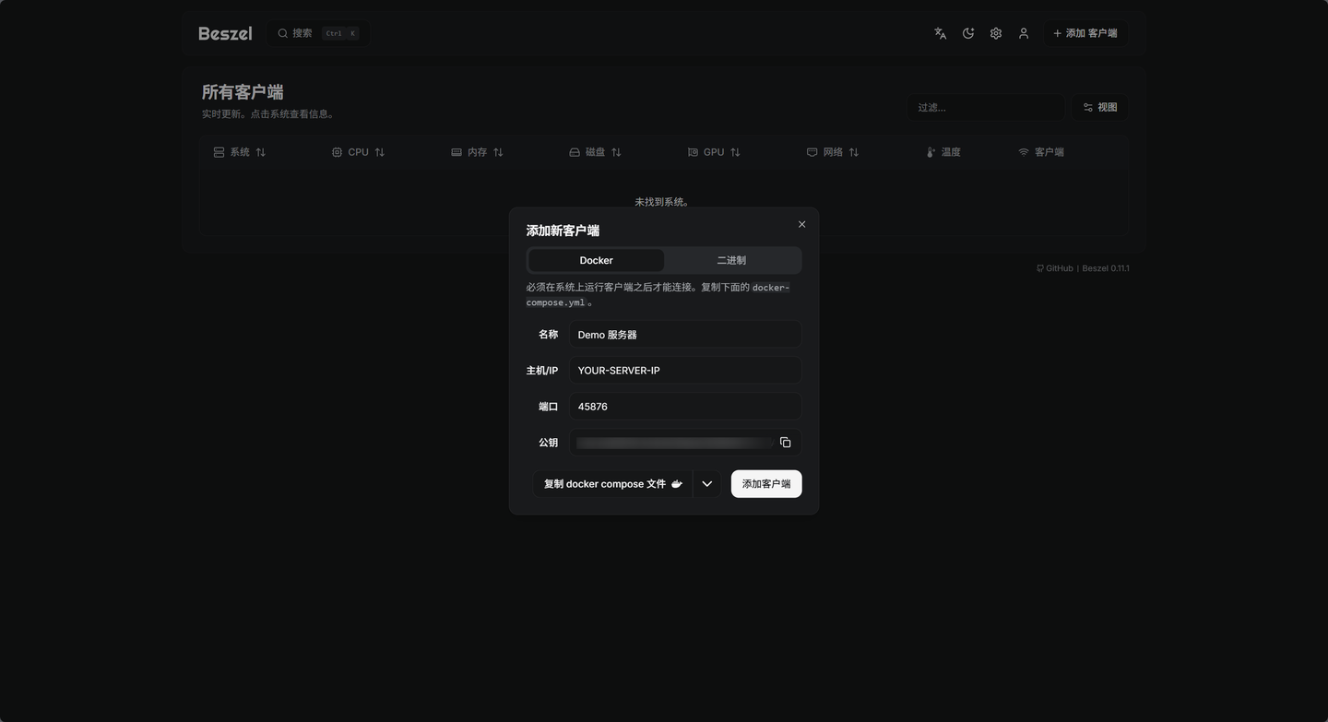The width and height of the screenshot is (1328, 722).
Task: Select the Docker tab
Action: point(596,260)
